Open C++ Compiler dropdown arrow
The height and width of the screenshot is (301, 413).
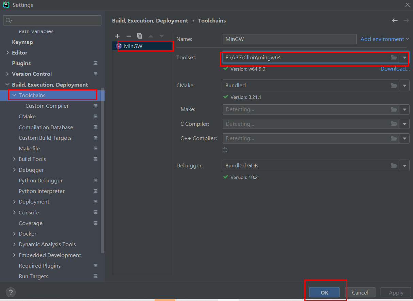[x=404, y=138]
